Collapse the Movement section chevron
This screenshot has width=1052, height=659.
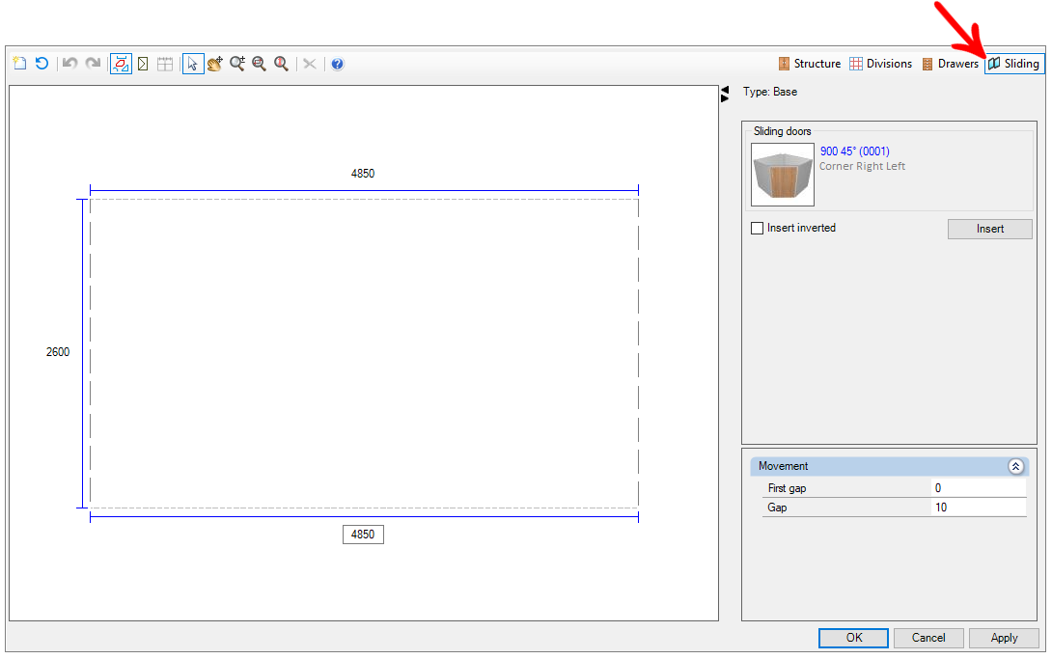[x=1015, y=466]
